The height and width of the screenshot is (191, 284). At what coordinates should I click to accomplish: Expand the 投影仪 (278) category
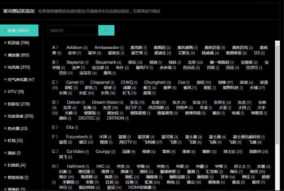pos(19,104)
